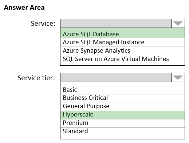Click the Answer Area heading
The width and height of the screenshot is (189, 143).
pyautogui.click(x=24, y=8)
